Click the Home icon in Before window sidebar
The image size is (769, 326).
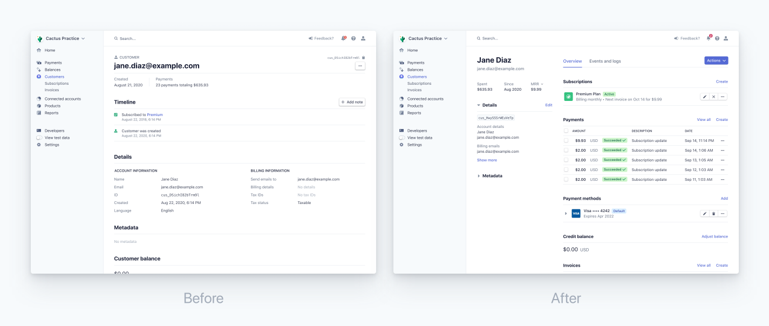coord(39,50)
